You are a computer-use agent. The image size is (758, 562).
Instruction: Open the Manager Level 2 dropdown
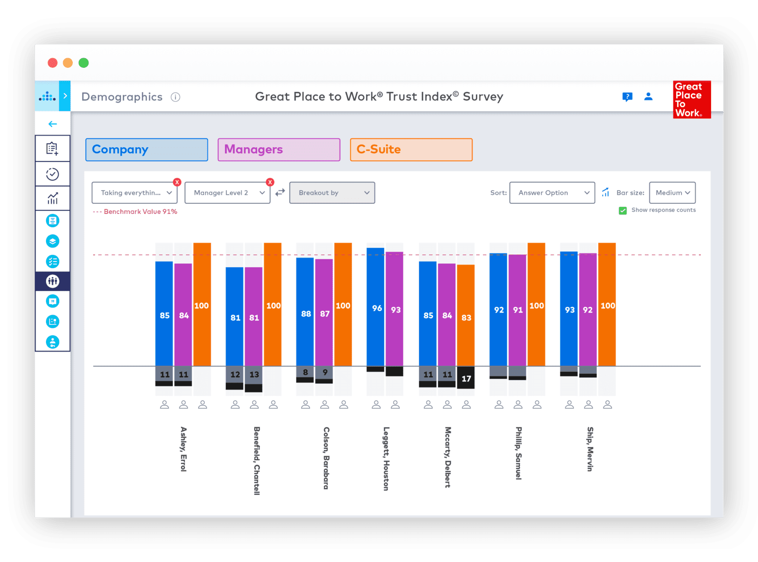click(227, 193)
